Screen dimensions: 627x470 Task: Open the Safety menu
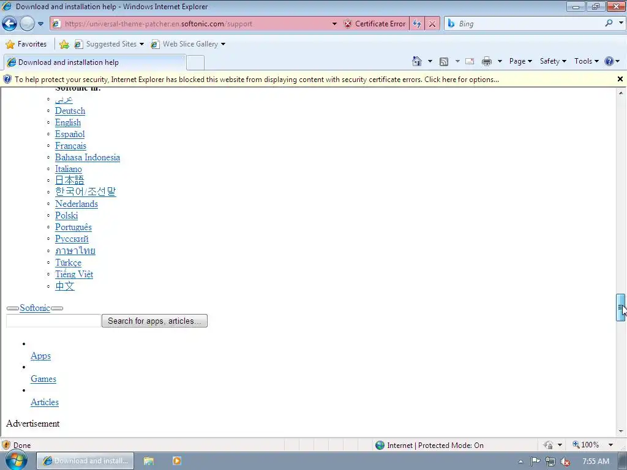(x=553, y=61)
